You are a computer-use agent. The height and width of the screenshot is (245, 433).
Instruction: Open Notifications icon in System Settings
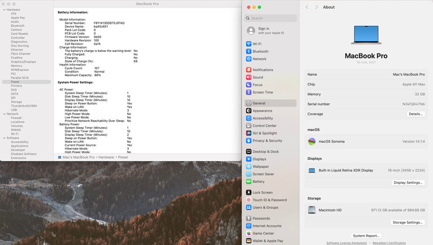click(x=248, y=70)
